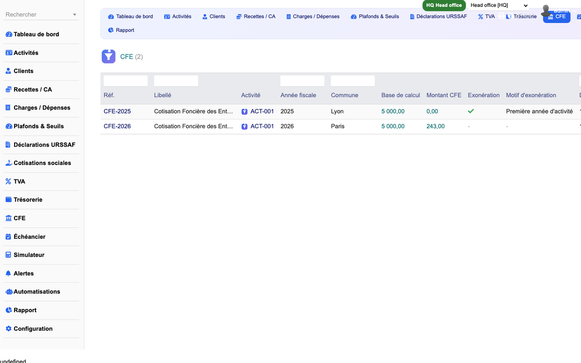Sort by Libellé column header

[x=163, y=95]
